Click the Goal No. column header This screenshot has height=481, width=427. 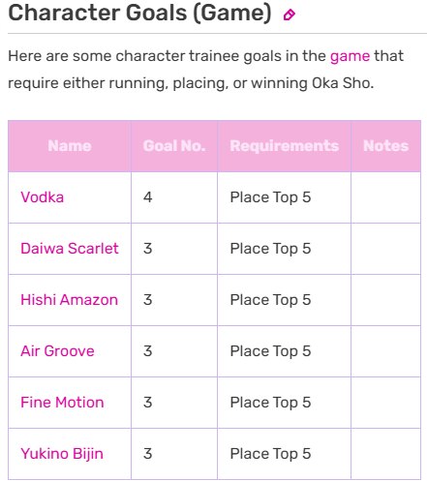point(174,146)
